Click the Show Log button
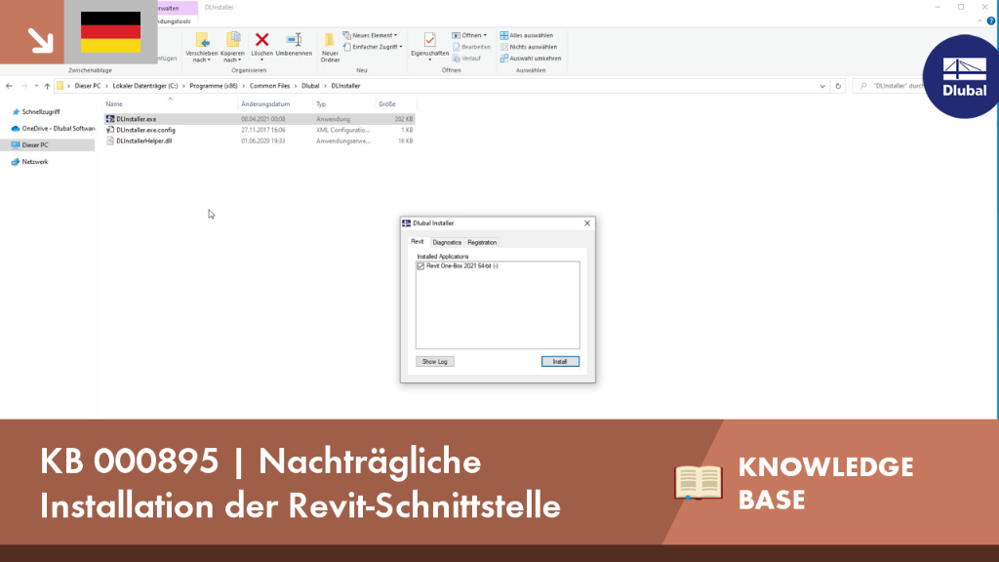The height and width of the screenshot is (562, 999). [x=434, y=362]
